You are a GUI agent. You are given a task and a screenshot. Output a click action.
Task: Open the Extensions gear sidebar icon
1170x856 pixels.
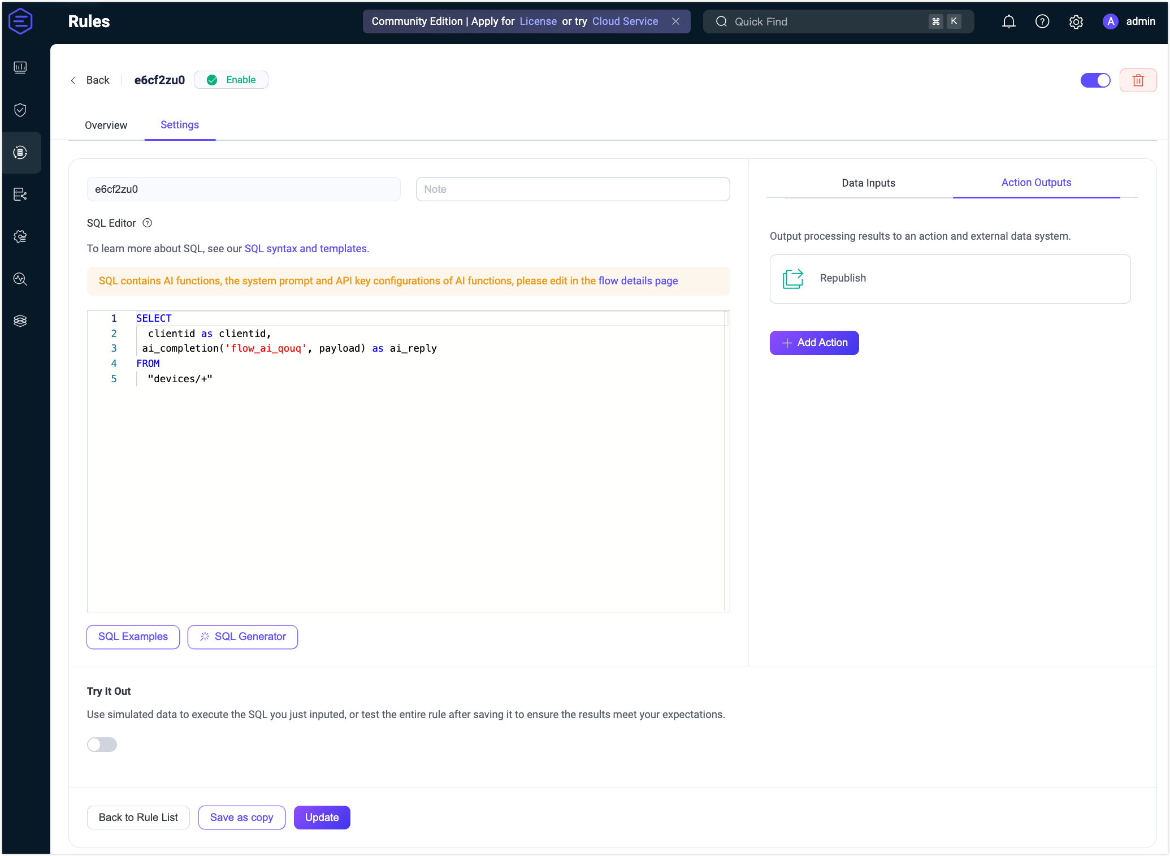20,236
